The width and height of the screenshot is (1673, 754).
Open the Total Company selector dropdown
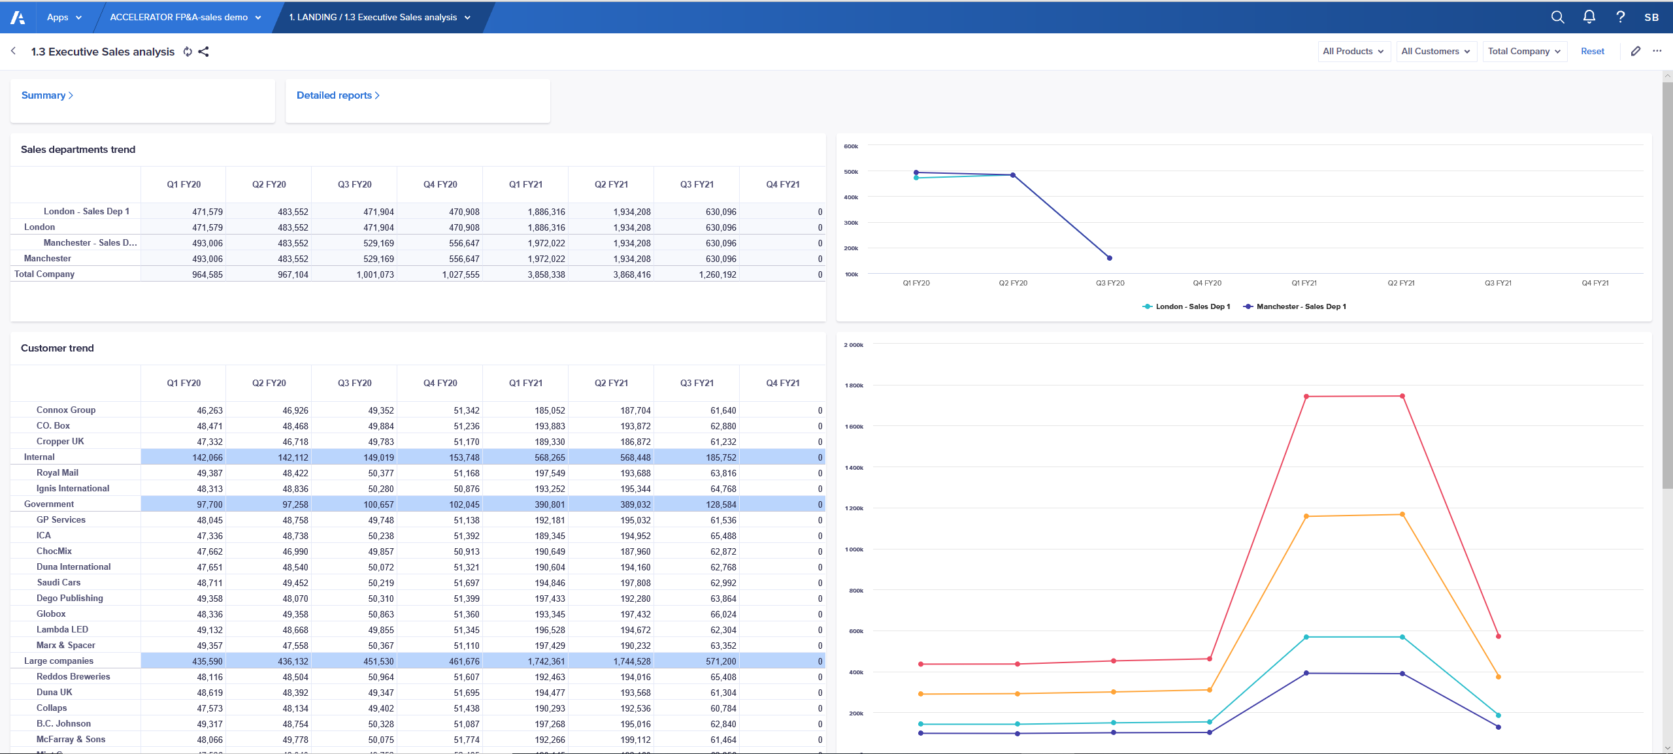pyautogui.click(x=1524, y=51)
